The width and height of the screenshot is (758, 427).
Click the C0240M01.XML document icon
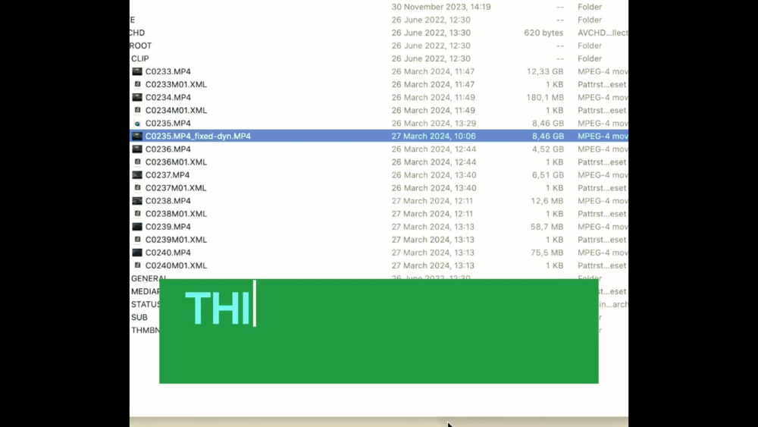138,265
